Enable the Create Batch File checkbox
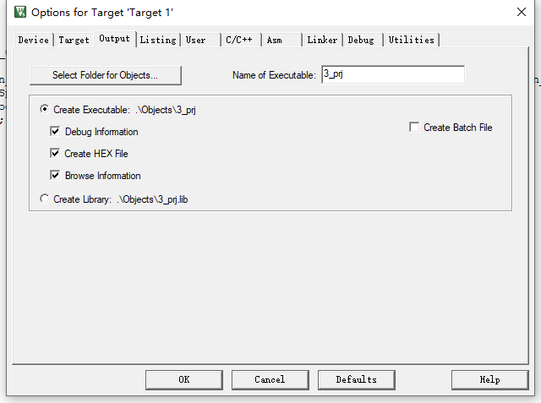Image resolution: width=541 pixels, height=403 pixels. pyautogui.click(x=414, y=127)
